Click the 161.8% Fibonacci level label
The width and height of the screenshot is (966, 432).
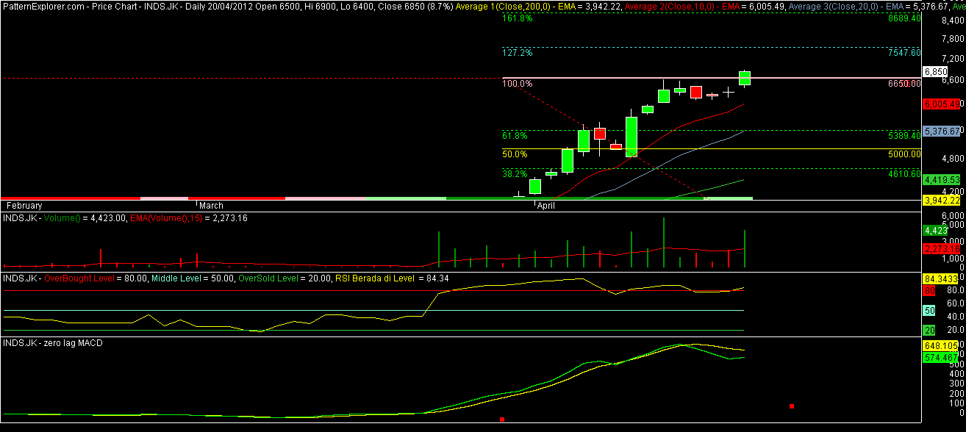coord(518,18)
